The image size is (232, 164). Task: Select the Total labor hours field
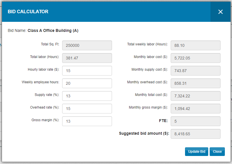(87, 58)
